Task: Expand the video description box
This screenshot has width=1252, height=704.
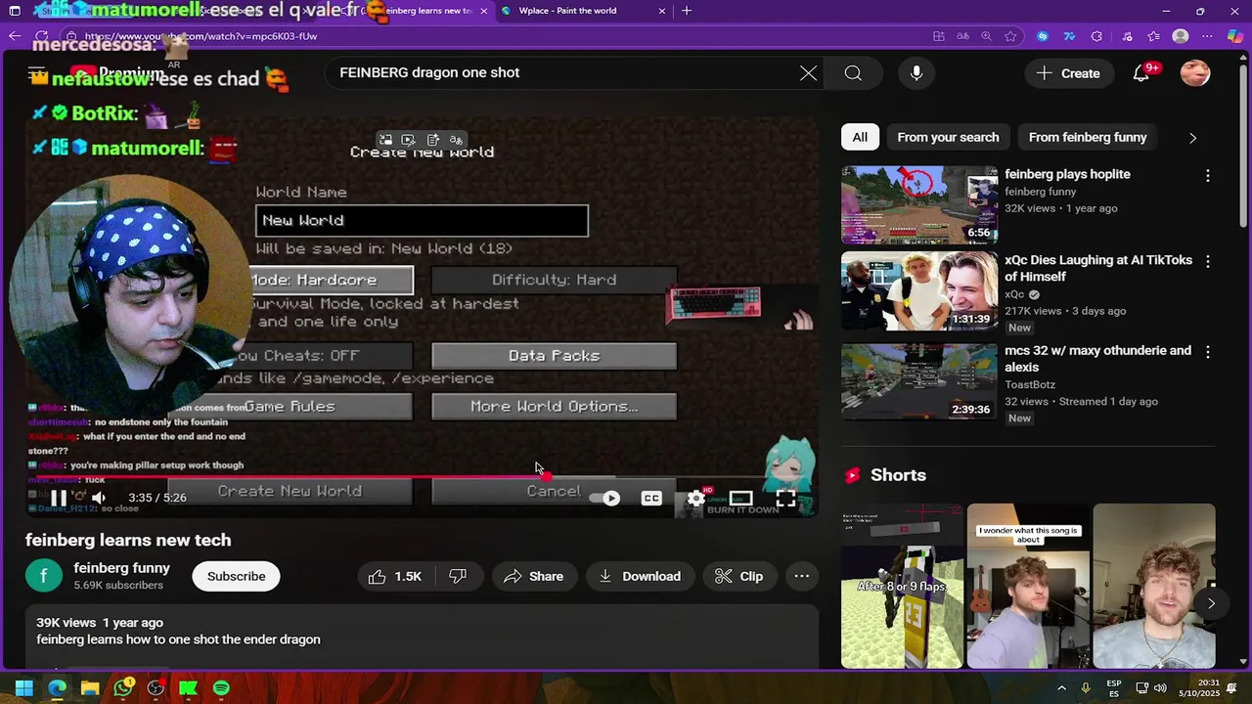Action: [422, 636]
